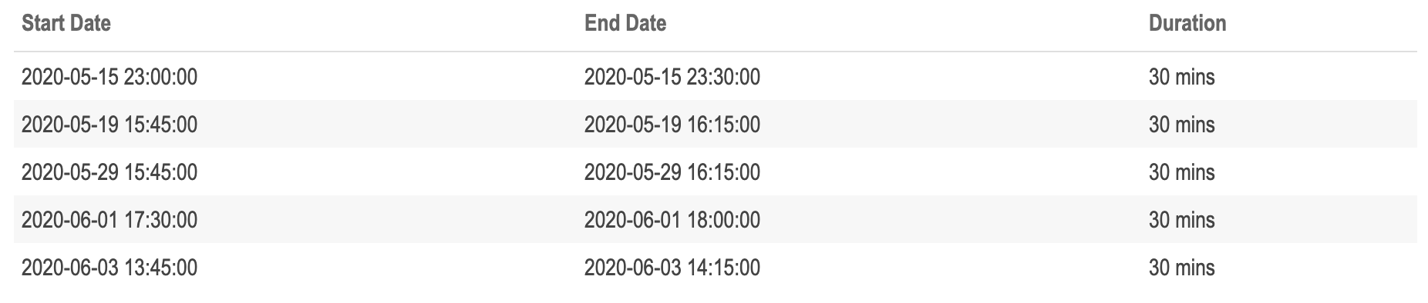1428x303 pixels.
Task: Select start date 2020-05-15 23:00:00
Action: 109,77
